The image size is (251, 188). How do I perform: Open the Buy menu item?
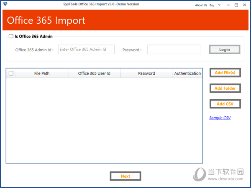tap(212, 5)
